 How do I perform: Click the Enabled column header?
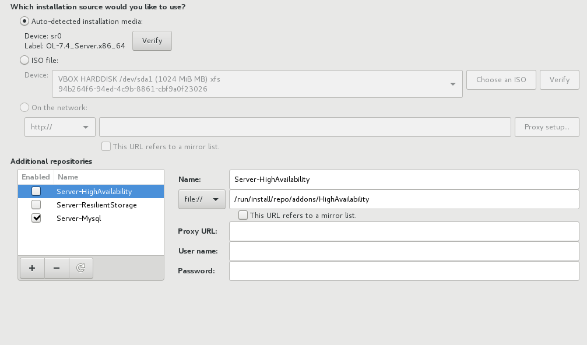click(36, 177)
